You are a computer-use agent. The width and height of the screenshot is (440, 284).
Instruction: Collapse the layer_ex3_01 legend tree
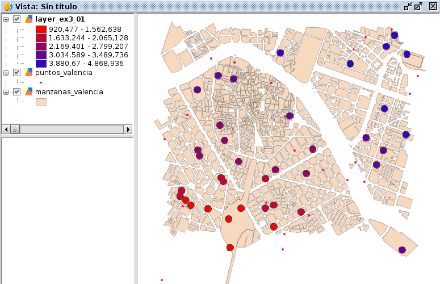click(6, 19)
